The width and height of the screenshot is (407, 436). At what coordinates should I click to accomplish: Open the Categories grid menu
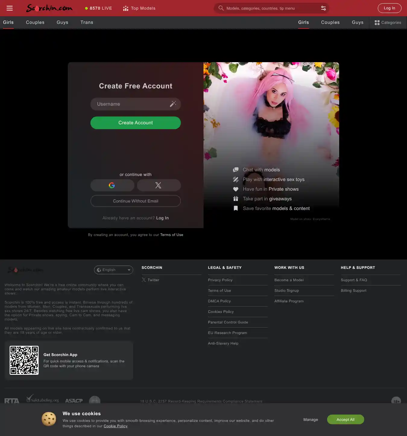[388, 23]
